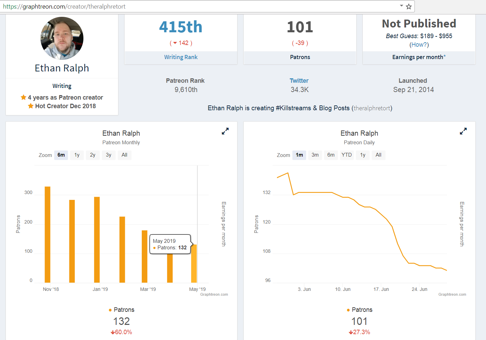Open the Writing Rank link

point(181,57)
